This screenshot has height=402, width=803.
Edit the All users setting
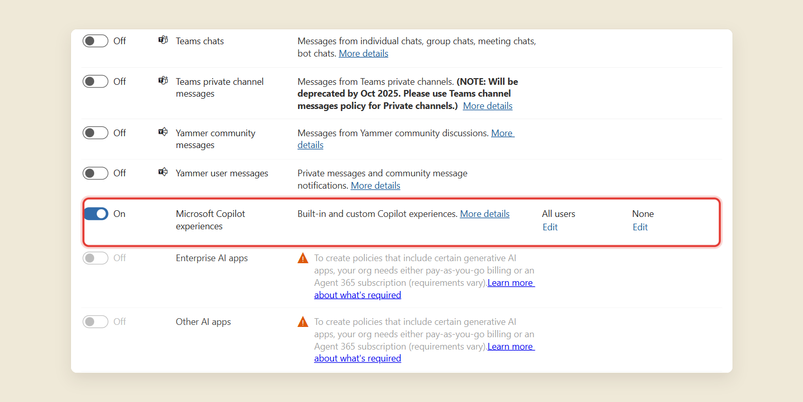550,227
